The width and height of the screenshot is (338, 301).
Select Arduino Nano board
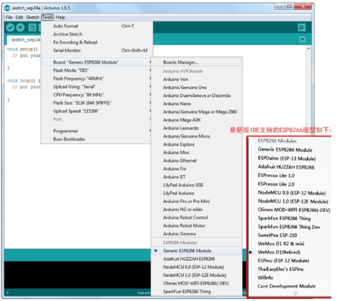[196, 104]
